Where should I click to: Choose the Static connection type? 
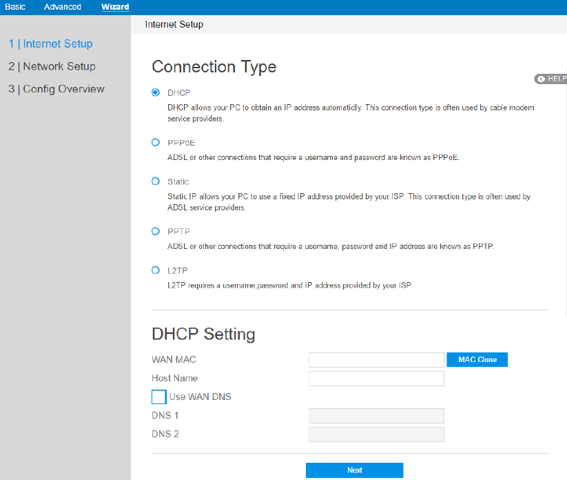tap(156, 181)
